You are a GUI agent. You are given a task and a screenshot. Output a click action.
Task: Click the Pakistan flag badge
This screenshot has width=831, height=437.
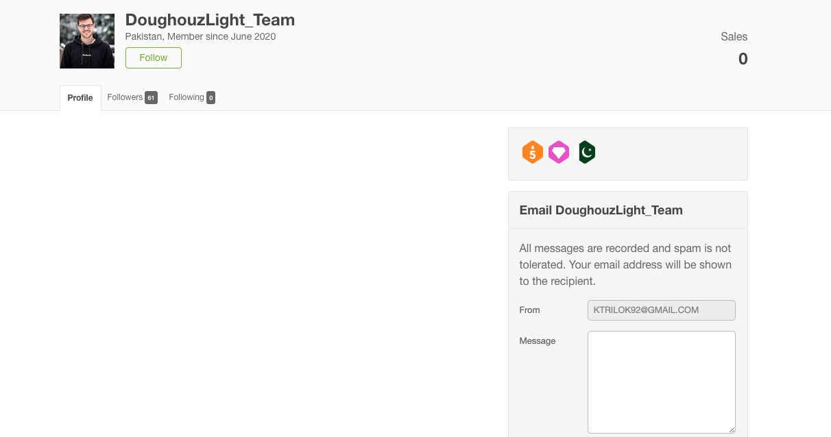click(586, 152)
